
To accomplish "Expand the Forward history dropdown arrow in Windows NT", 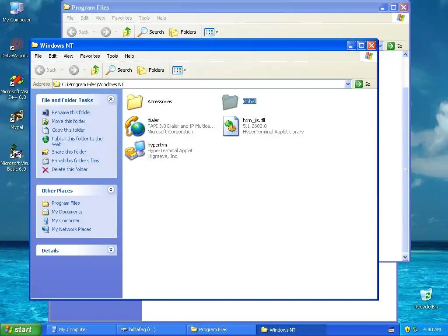I will click(84, 70).
